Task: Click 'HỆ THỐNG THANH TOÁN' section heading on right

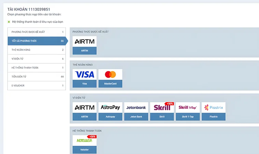Action: pyautogui.click(x=87, y=131)
